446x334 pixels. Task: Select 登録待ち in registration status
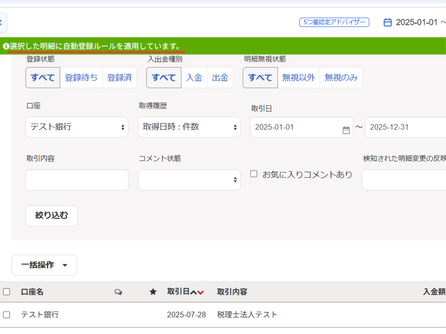[81, 78]
